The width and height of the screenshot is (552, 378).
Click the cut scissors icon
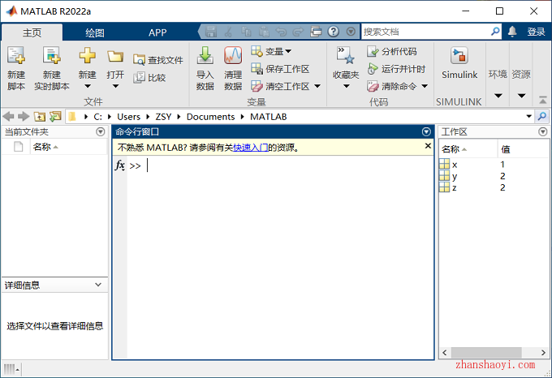[x=228, y=32]
